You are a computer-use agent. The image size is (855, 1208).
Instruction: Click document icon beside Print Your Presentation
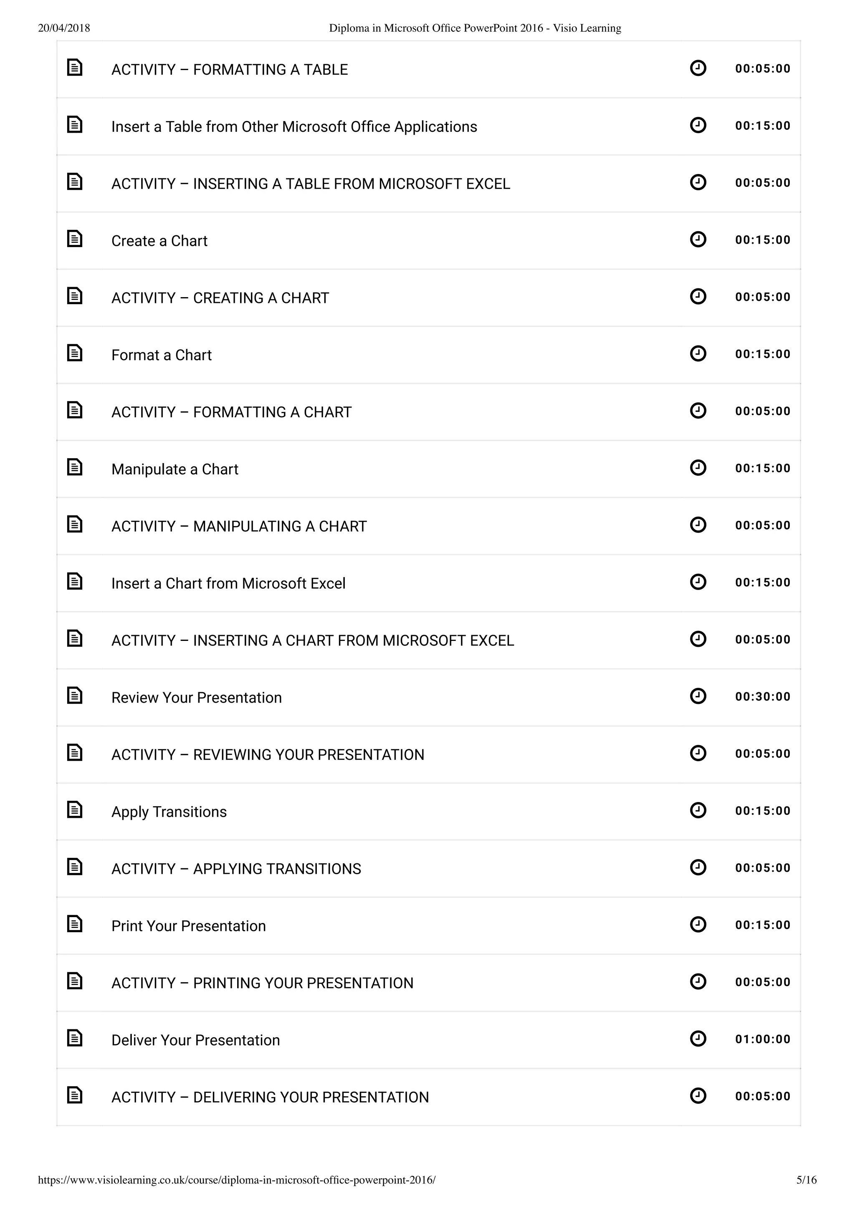pyautogui.click(x=75, y=924)
